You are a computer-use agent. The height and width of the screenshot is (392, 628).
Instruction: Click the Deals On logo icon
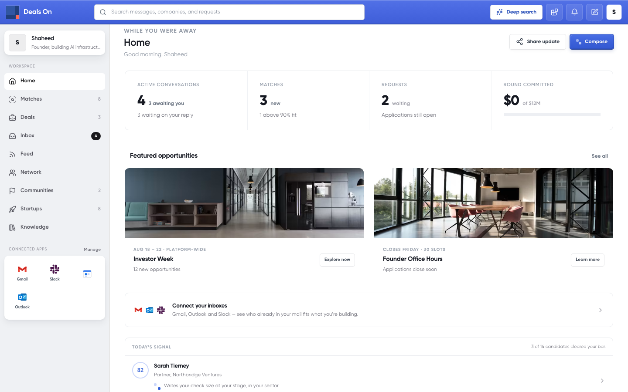pyautogui.click(x=13, y=12)
